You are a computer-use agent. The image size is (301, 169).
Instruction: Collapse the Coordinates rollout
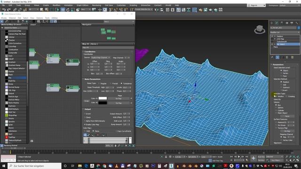pyautogui.click(x=90, y=52)
